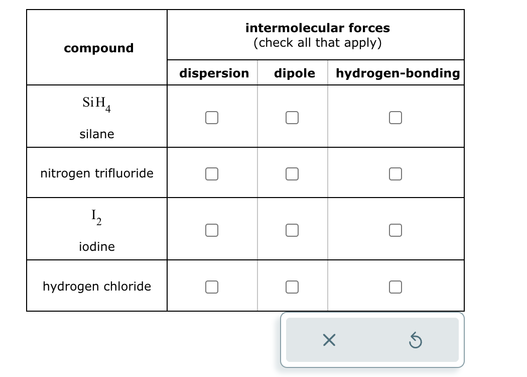Viewport: 527px width, 377px height.
Task: Click the X clear-answer icon
Action: click(x=329, y=340)
